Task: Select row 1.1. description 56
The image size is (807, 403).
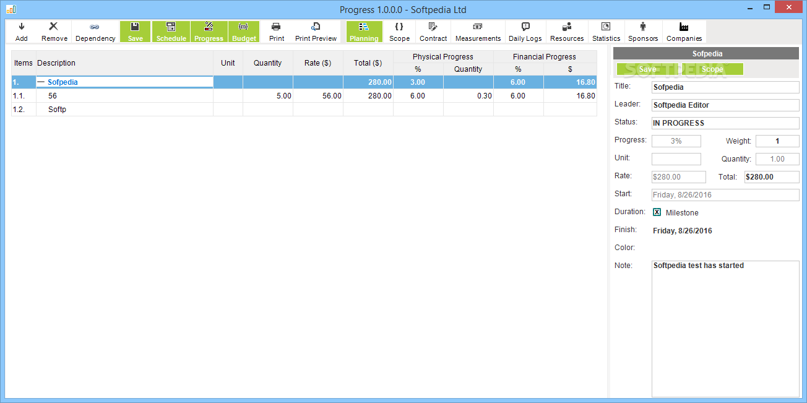Action: click(124, 96)
